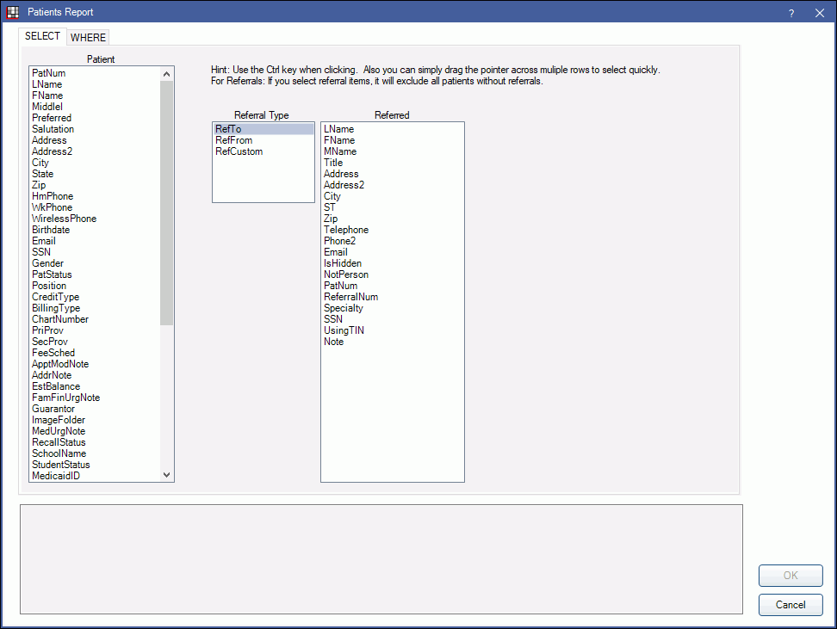Pick MName in the Referred list
Viewport: 837px width, 629px height.
point(393,151)
